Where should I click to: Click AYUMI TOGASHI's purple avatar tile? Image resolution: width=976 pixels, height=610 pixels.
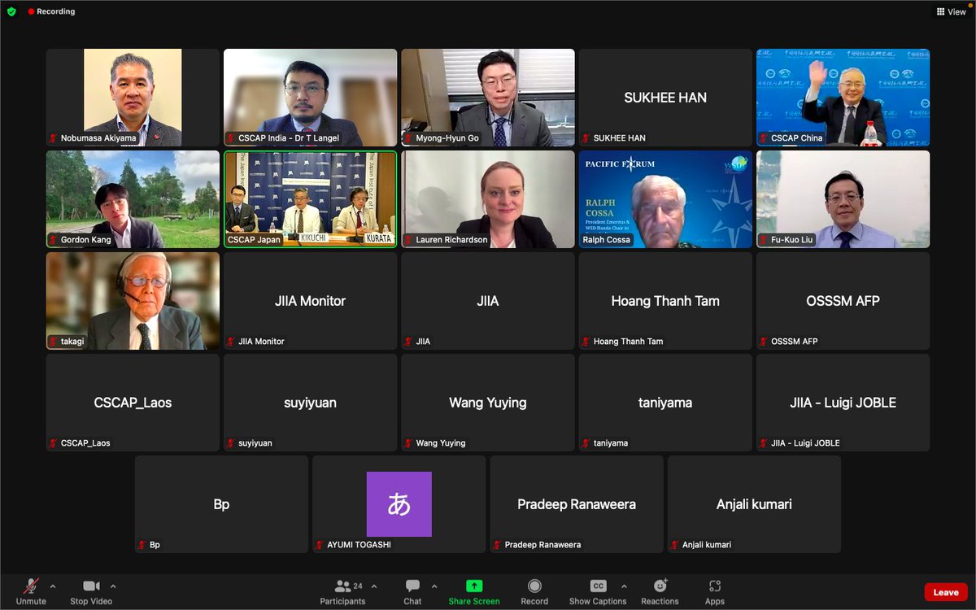tap(399, 504)
